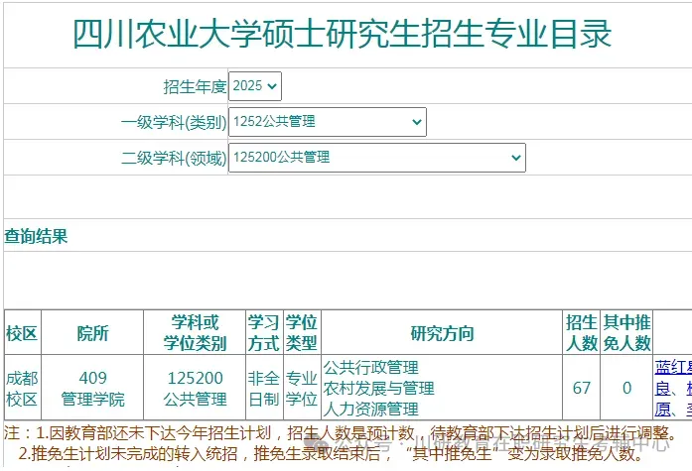Image resolution: width=692 pixels, height=471 pixels.
Task: Click the 招生人数 column header
Action: (x=581, y=332)
